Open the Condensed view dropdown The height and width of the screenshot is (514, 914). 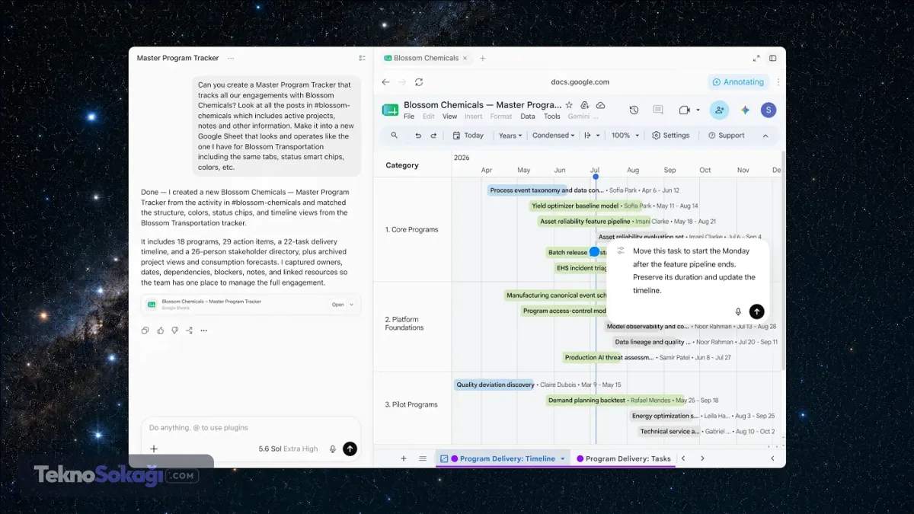554,136
